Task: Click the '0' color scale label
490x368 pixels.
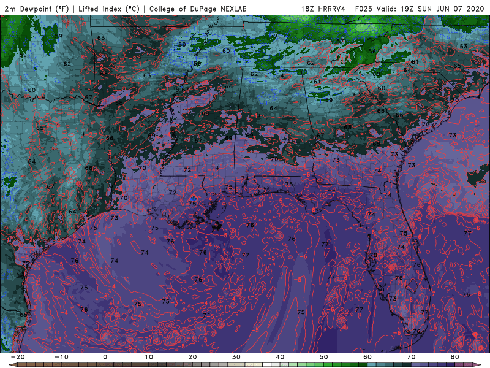Action: pos(105,357)
